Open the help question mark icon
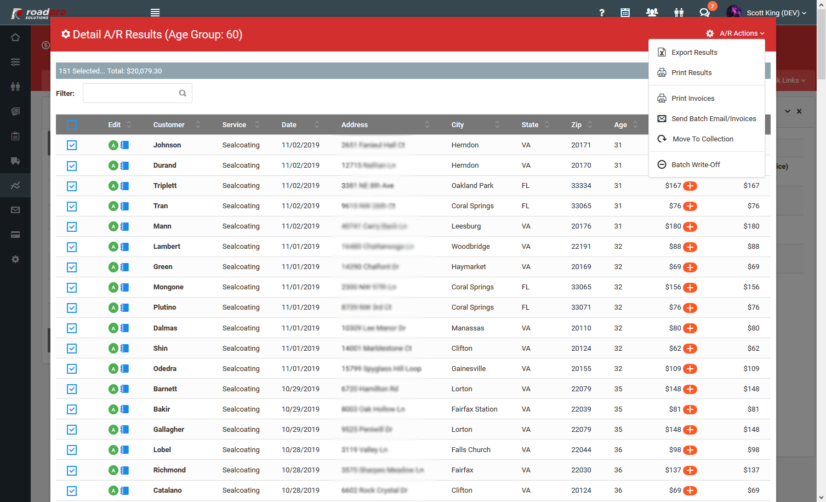 click(602, 13)
